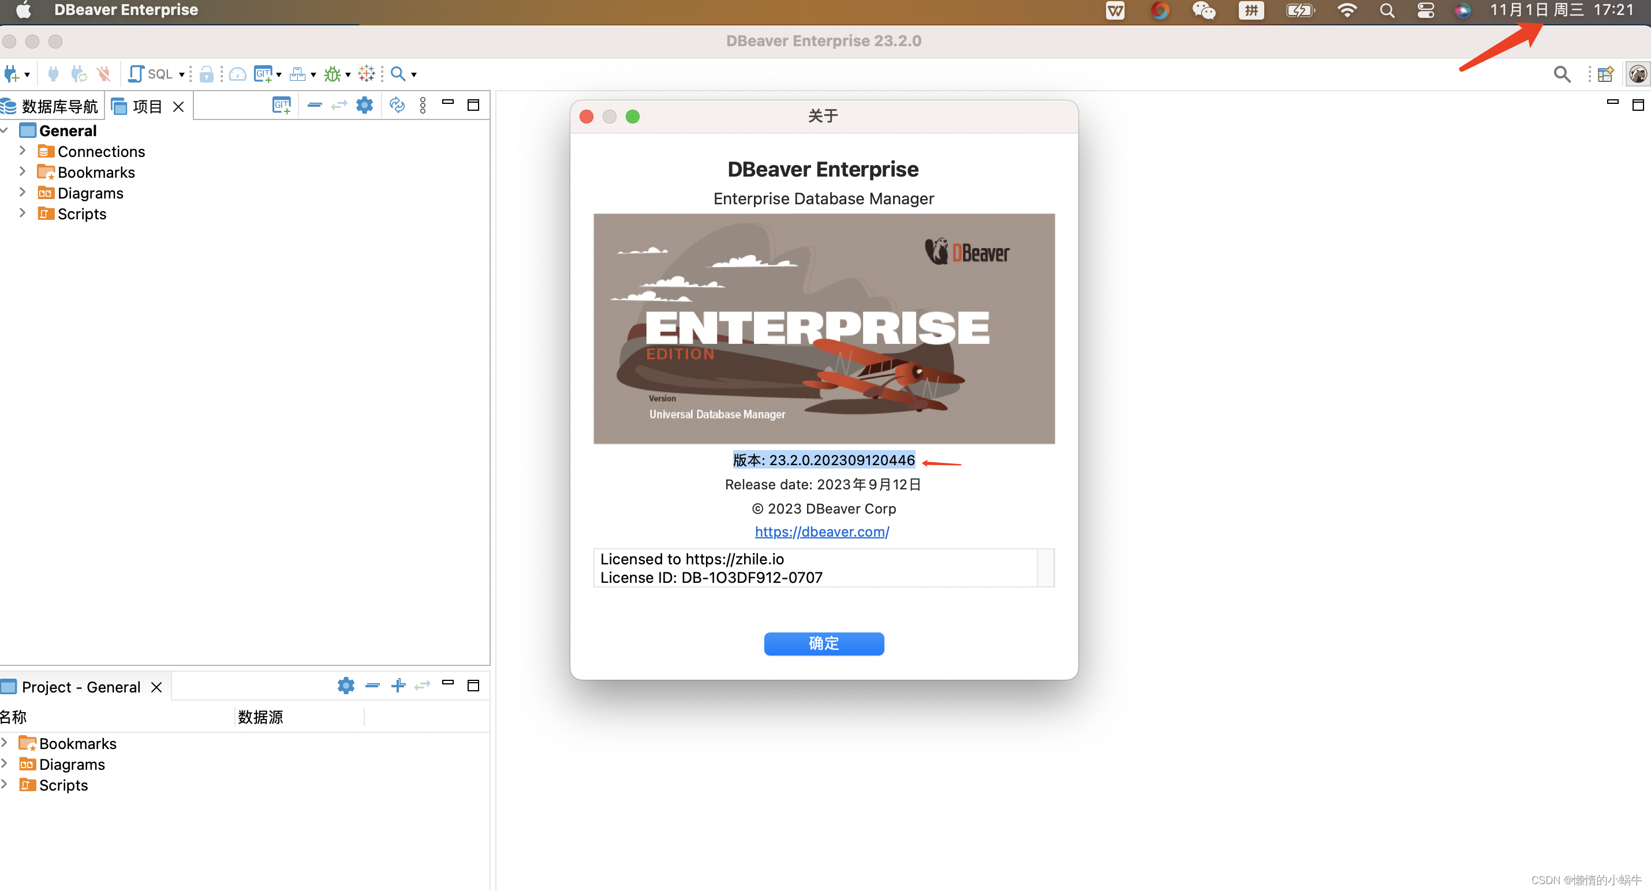Screen dimensions: 1651x891
Task: Minimize the Project - General panel
Action: [x=448, y=683]
